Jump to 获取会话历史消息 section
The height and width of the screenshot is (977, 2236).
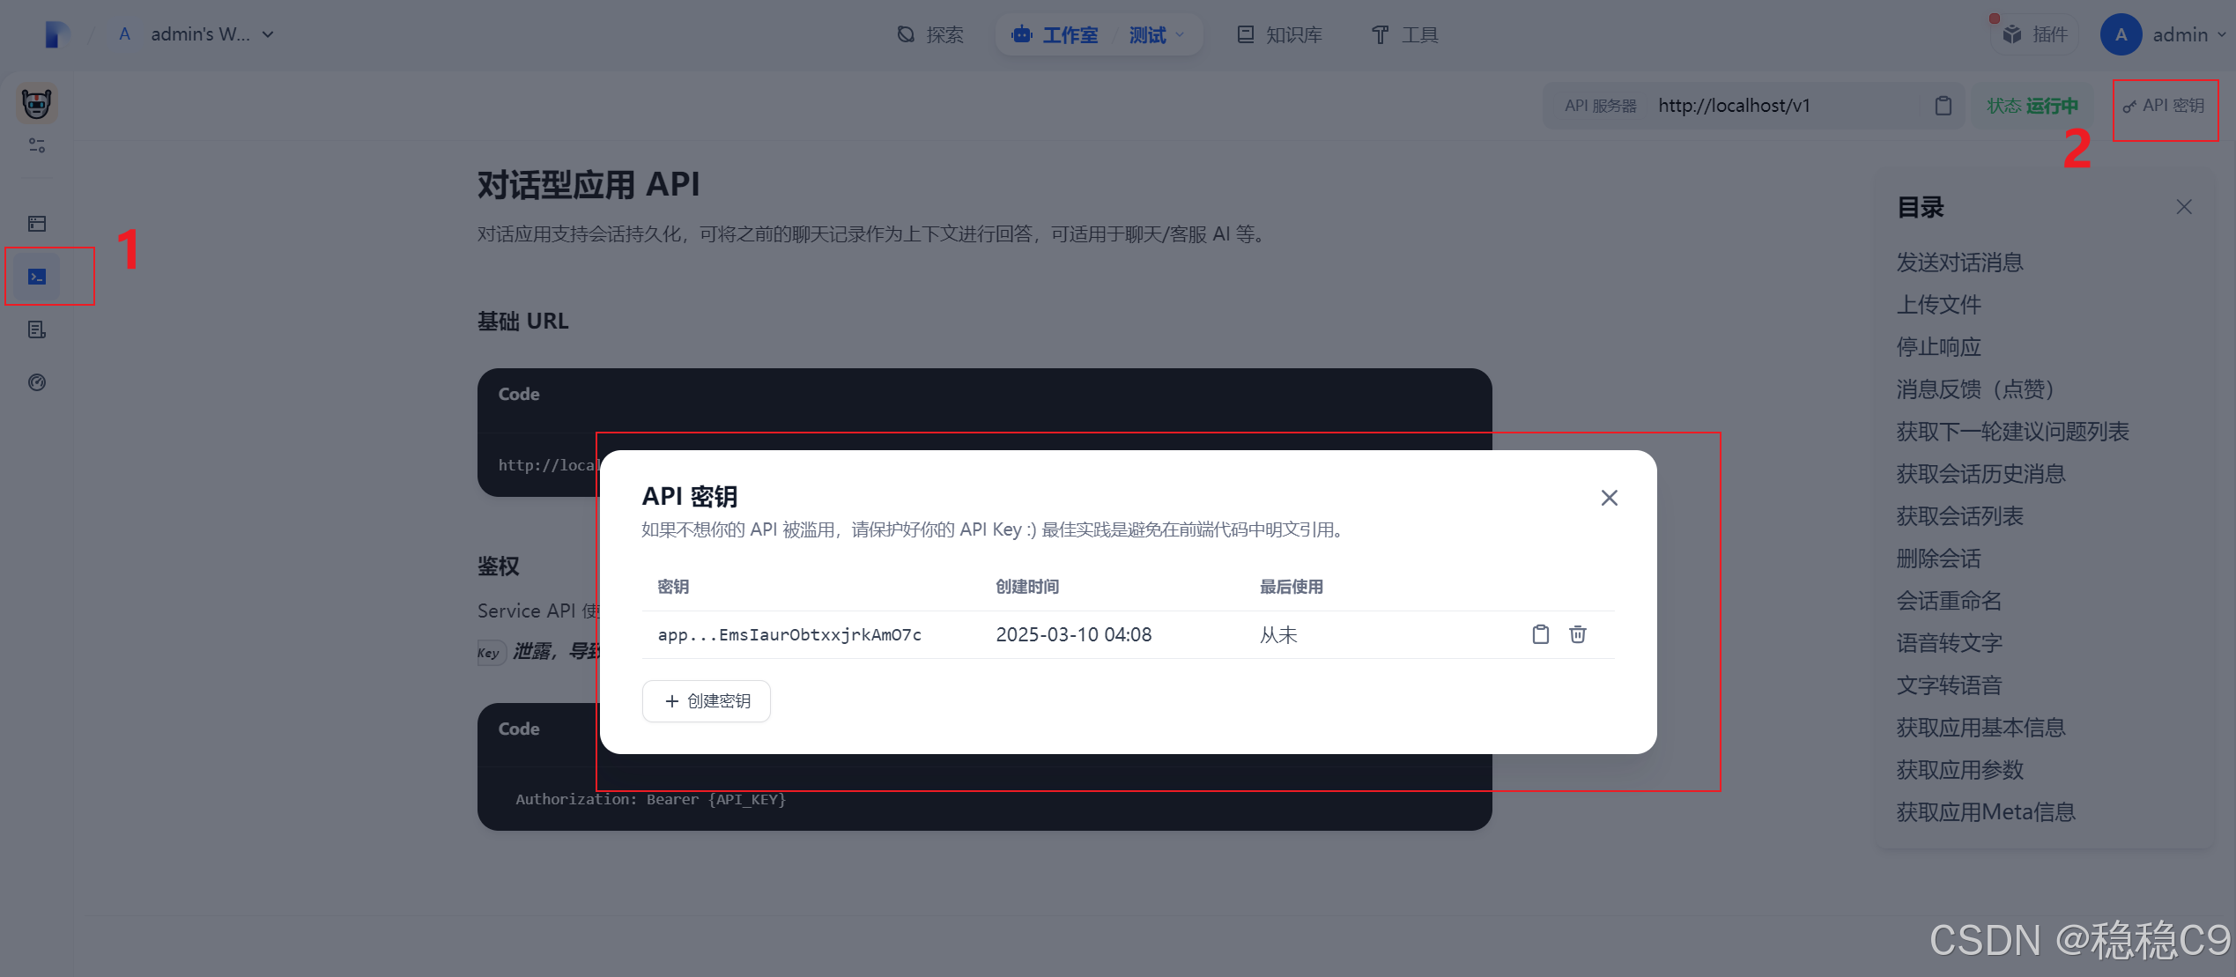(x=1981, y=474)
